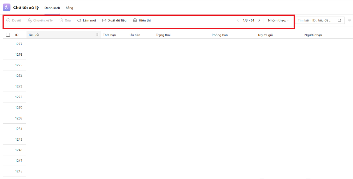Open the filter icon beside search box
This screenshot has width=353, height=179.
(x=349, y=20)
